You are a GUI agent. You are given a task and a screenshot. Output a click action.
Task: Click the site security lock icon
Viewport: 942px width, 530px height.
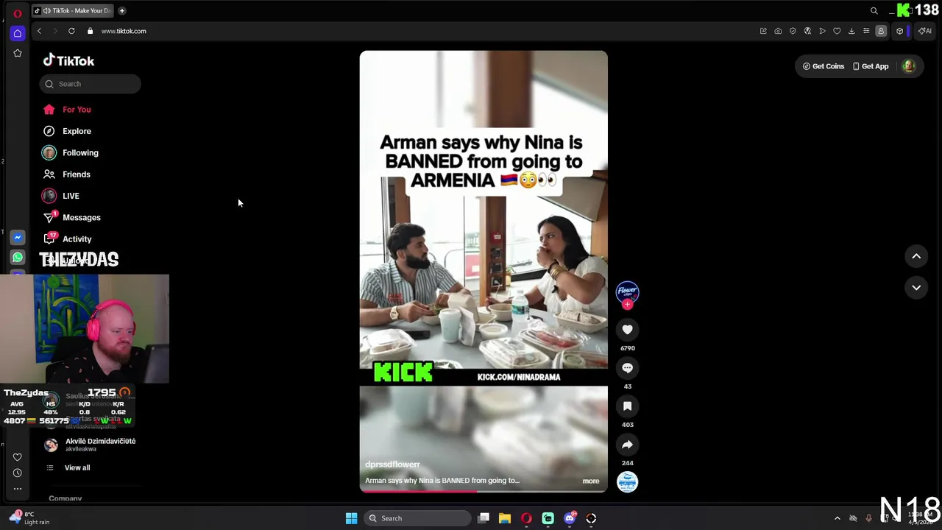tap(90, 31)
